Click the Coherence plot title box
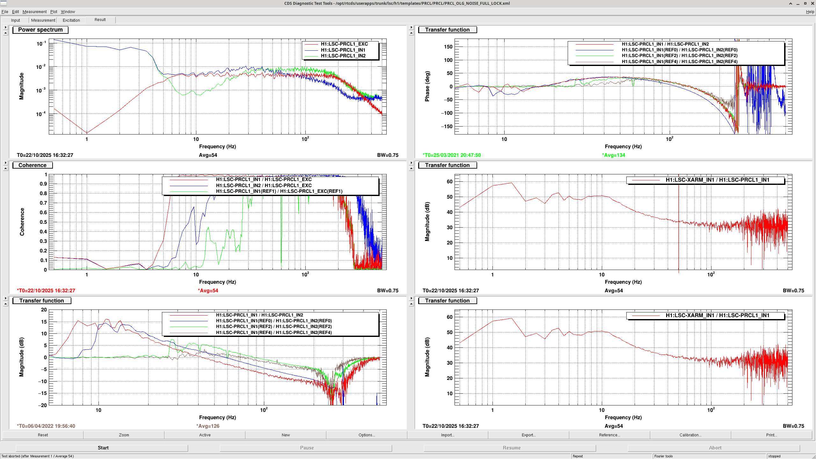Image resolution: width=816 pixels, height=459 pixels. [33, 165]
